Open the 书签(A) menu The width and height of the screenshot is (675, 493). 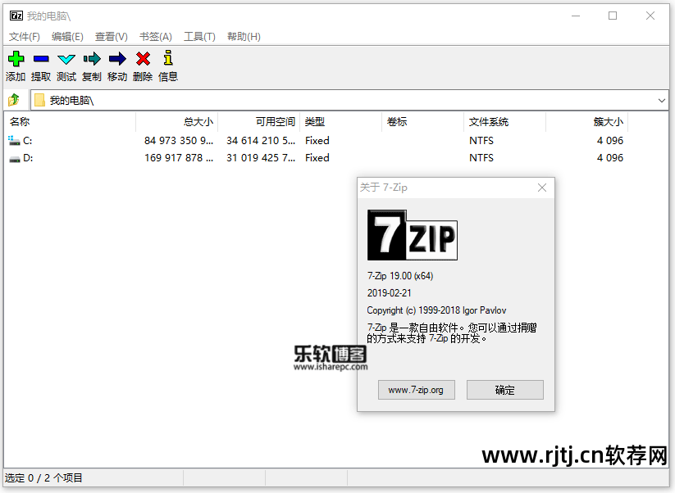click(156, 37)
